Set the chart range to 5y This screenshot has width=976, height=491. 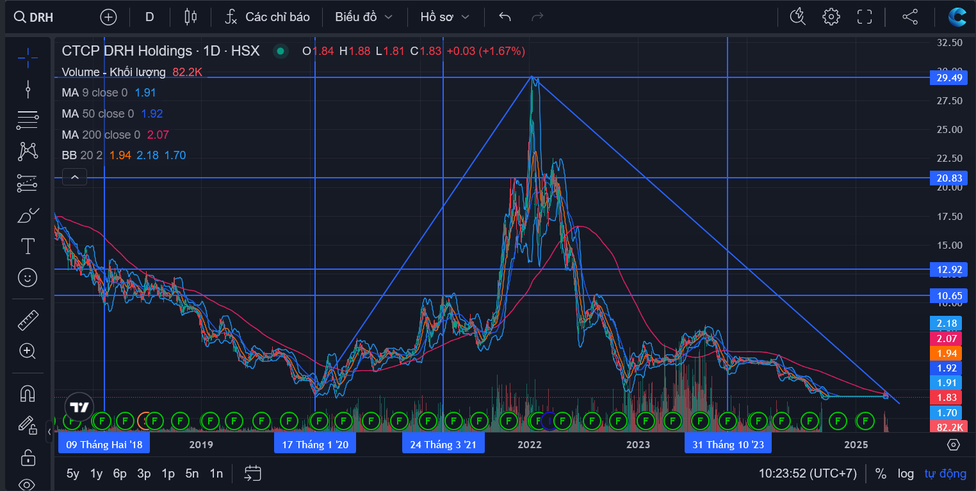pos(73,474)
